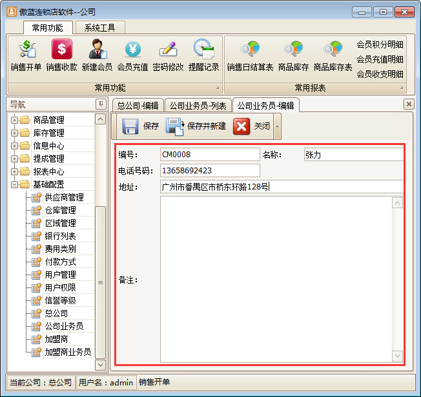Switch to 公司业务员-列表 tab
The image size is (421, 397).
point(199,105)
